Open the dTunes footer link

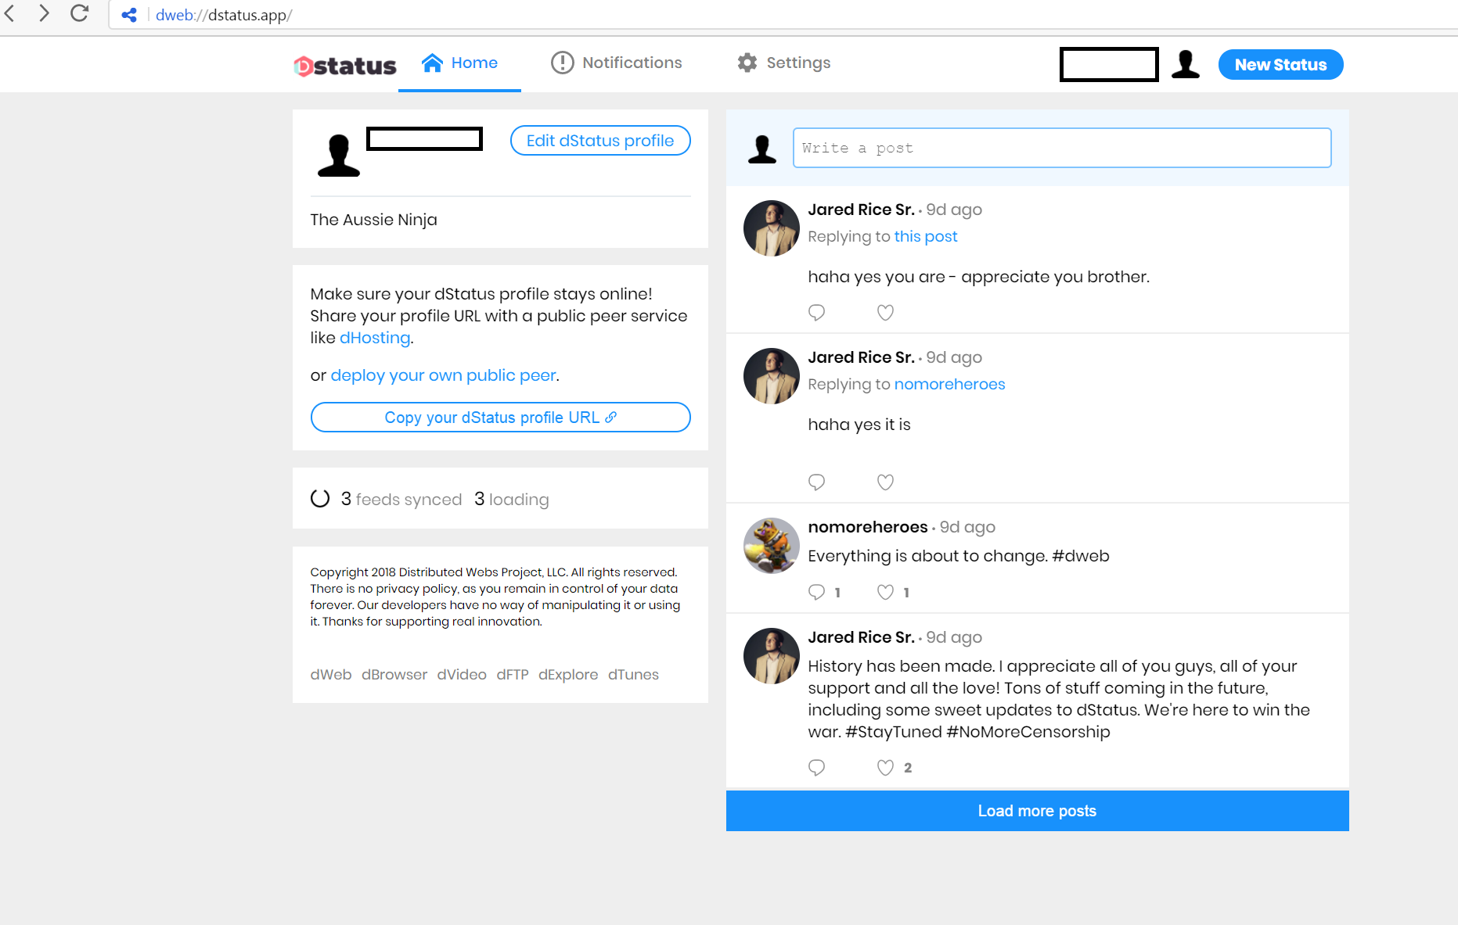[633, 675]
